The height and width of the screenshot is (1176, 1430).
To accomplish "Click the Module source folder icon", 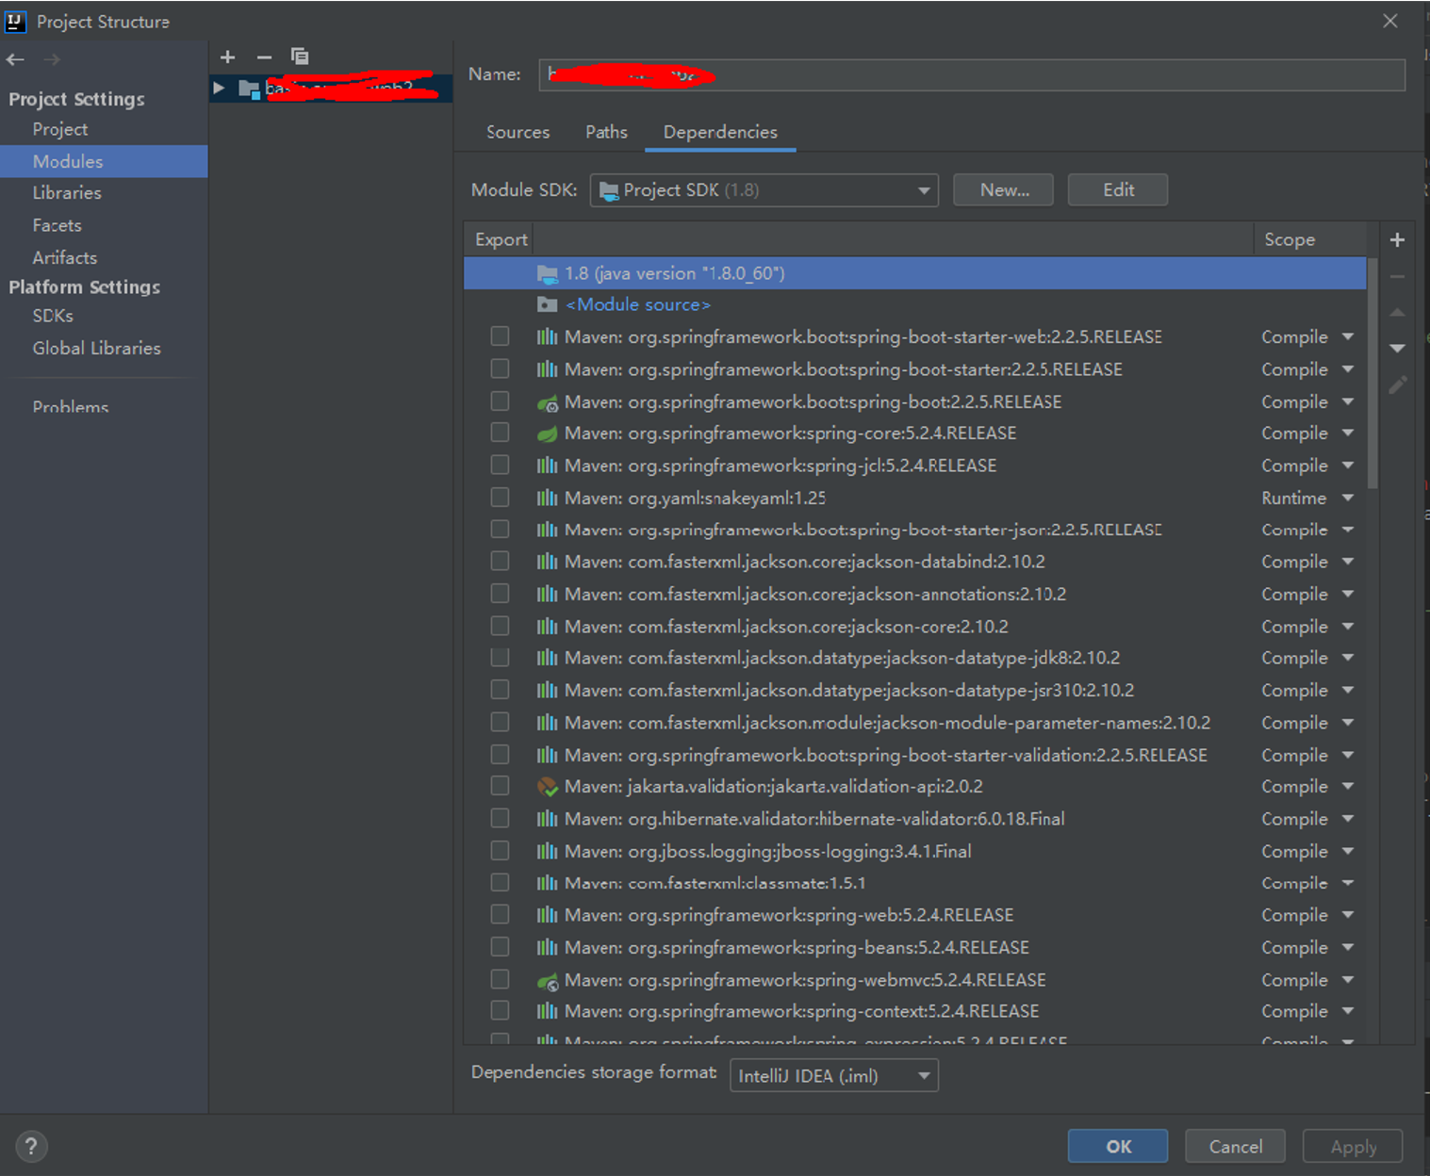I will point(547,304).
